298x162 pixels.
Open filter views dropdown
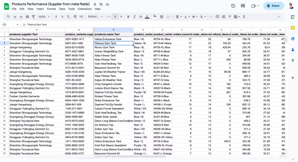pyautogui.click(x=237, y=17)
